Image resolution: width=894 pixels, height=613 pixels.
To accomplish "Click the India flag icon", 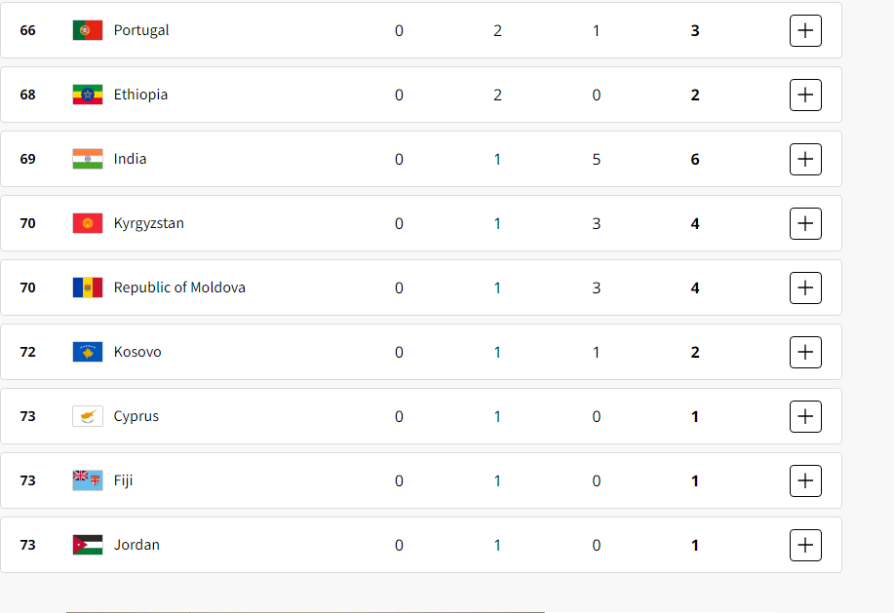I will point(88,159).
